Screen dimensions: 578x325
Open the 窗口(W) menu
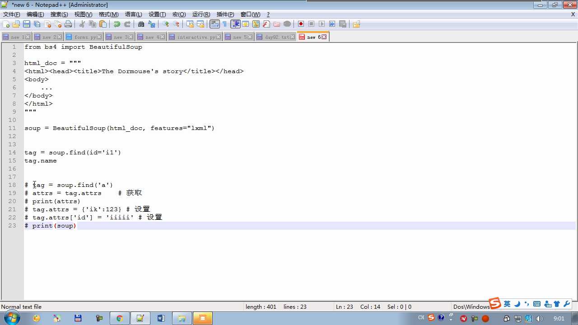coord(250,14)
